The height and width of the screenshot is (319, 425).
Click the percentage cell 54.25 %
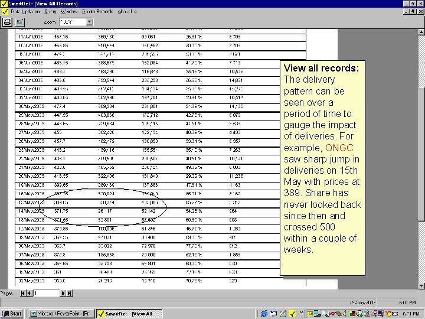tap(194, 211)
